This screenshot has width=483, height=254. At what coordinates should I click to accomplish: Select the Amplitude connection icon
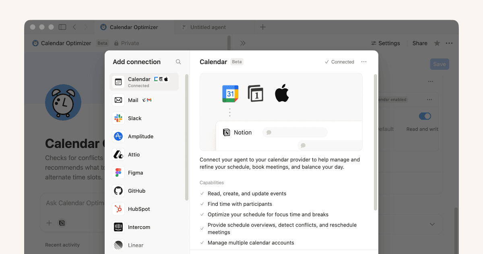click(x=118, y=136)
